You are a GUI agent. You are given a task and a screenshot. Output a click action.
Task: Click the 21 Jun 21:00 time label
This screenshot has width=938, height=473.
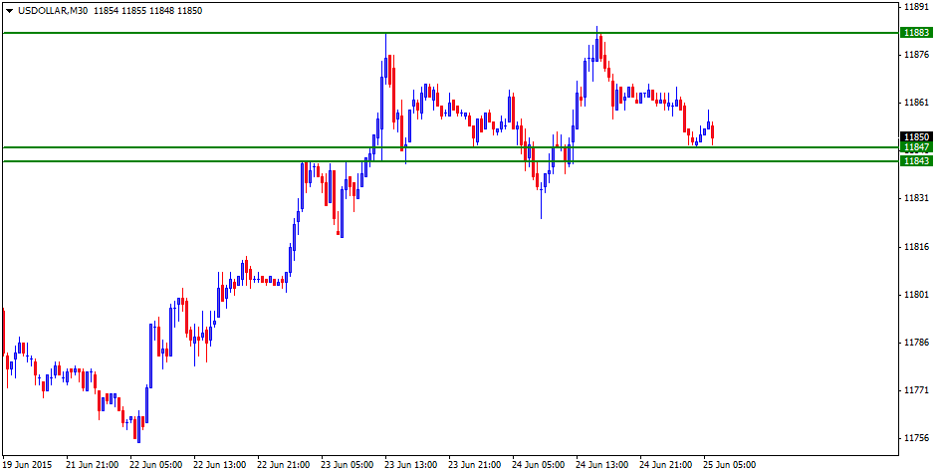[95, 465]
